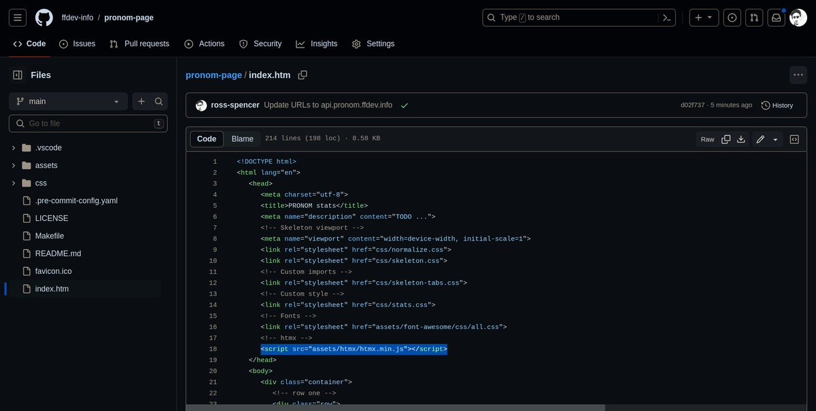
Task: Expand the .vscode folder
Action: (14, 147)
